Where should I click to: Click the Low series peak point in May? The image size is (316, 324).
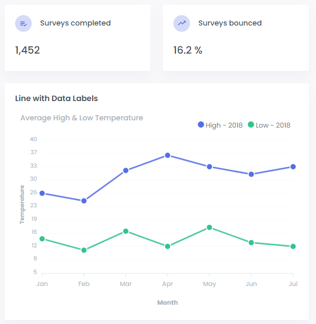click(209, 227)
